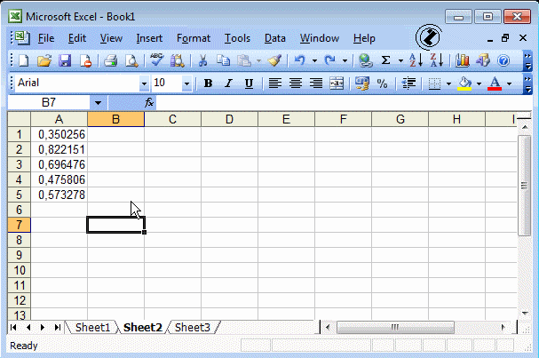The height and width of the screenshot is (358, 539).
Task: Toggle Bold formatting
Action: pyautogui.click(x=208, y=84)
